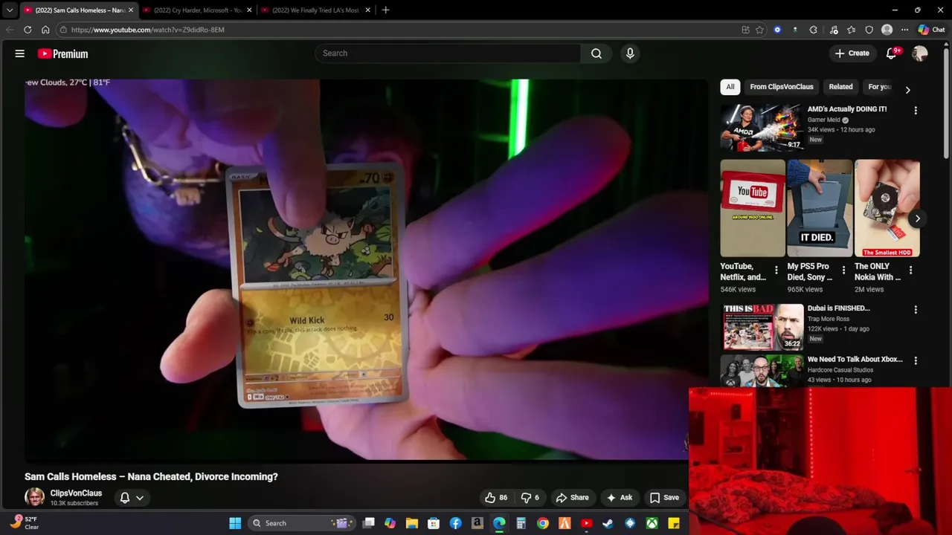Switch to Cry Harder, Microsoft tab
Viewport: 952px width, 535px height.
click(x=198, y=10)
